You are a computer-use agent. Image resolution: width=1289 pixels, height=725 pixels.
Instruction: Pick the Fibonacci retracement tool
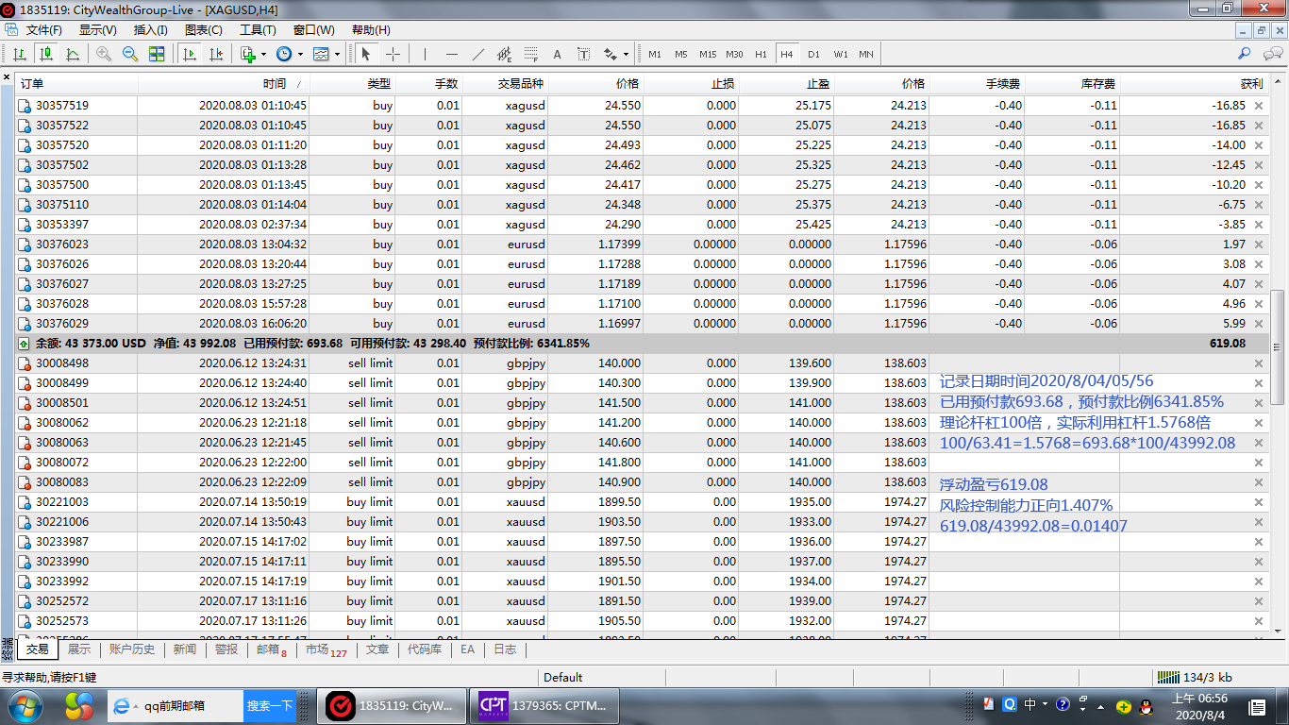531,54
